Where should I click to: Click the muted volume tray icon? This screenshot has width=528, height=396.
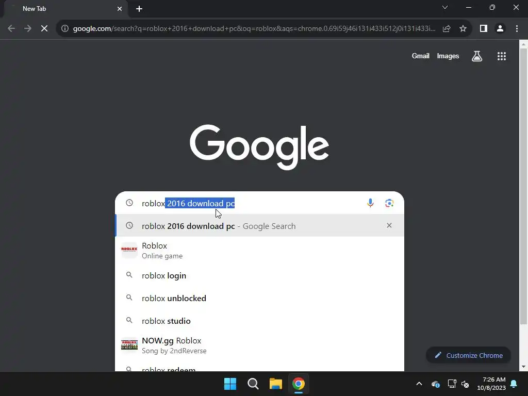pyautogui.click(x=465, y=384)
